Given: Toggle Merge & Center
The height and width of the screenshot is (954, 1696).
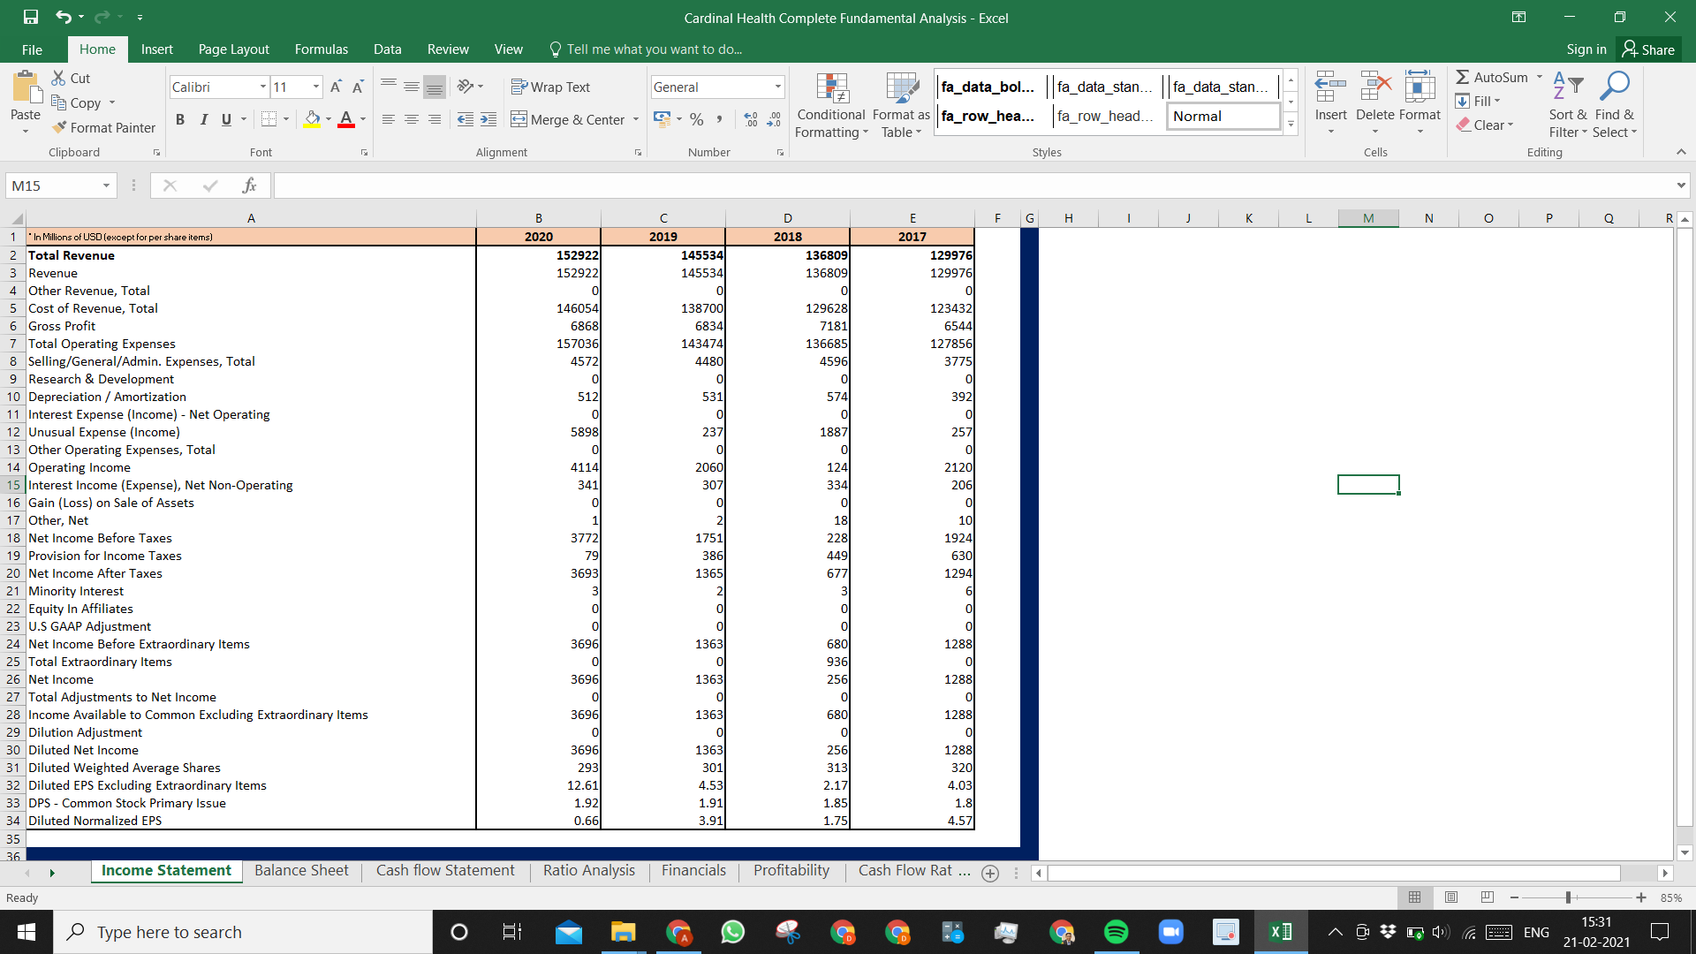Looking at the screenshot, I should [x=568, y=119].
